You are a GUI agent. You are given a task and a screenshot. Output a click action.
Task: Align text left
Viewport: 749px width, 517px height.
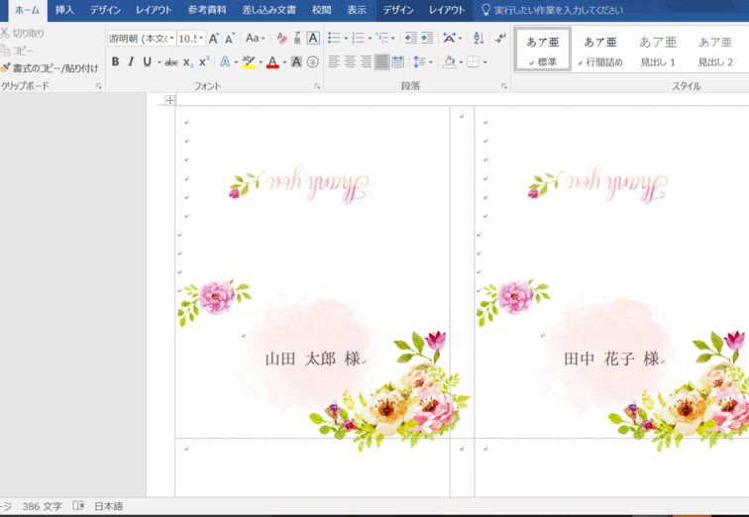334,61
